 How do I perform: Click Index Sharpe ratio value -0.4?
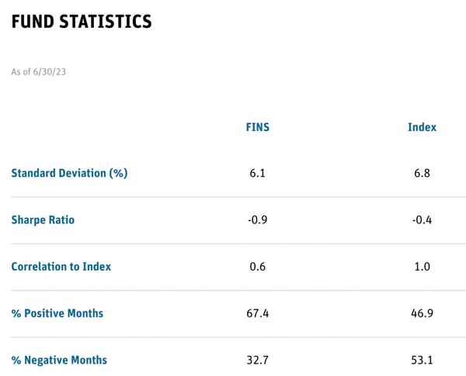pos(422,220)
